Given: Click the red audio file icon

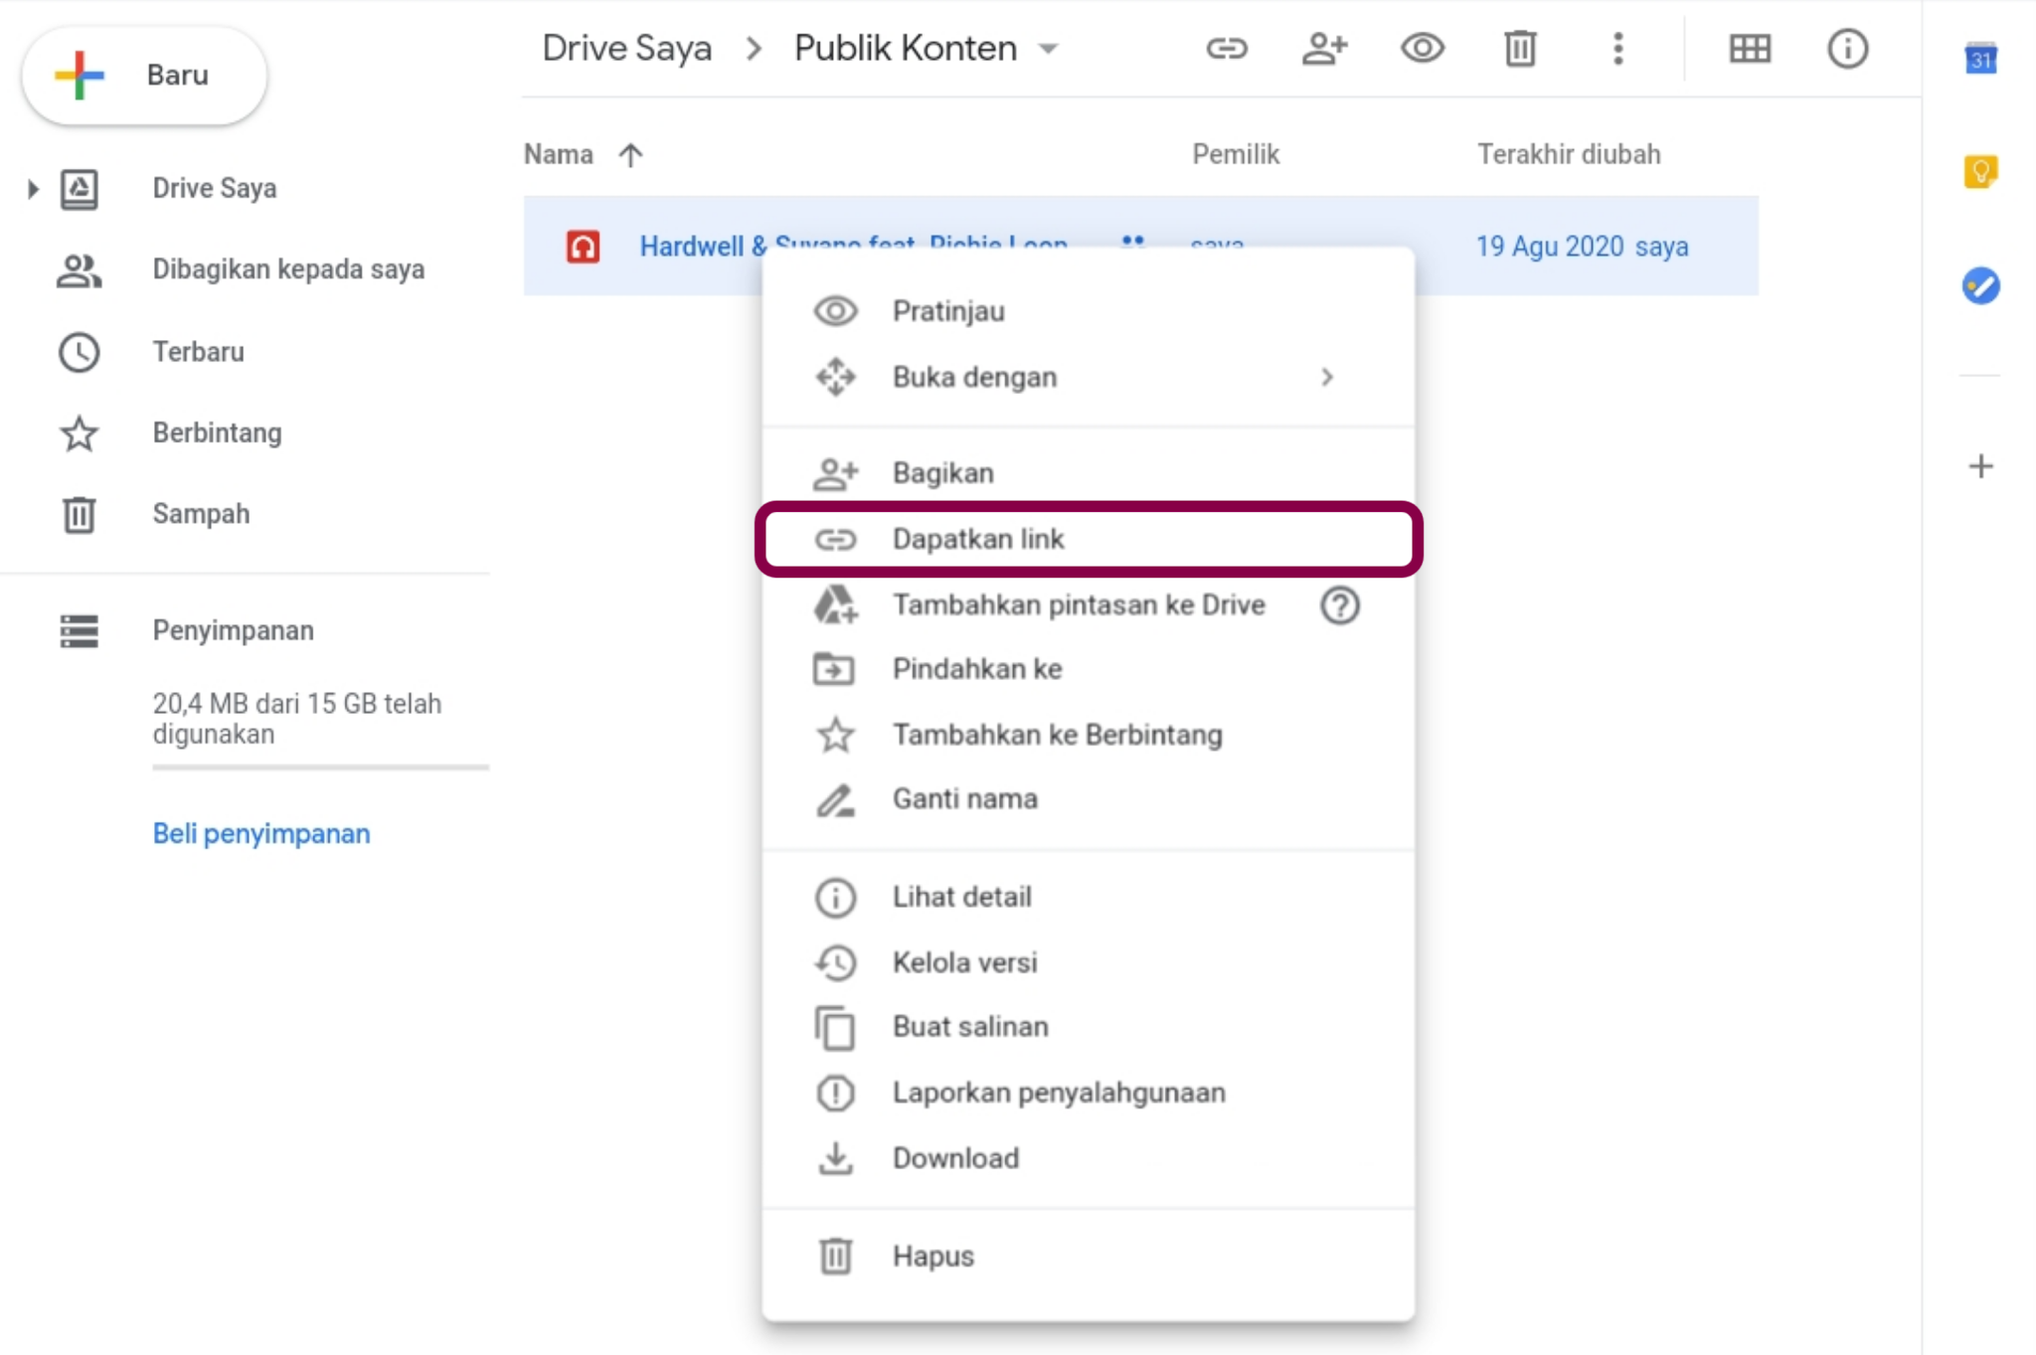Looking at the screenshot, I should pos(583,246).
